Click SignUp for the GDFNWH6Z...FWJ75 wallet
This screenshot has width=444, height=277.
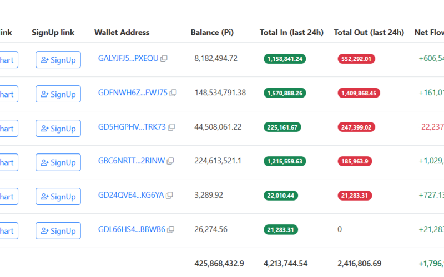[58, 94]
